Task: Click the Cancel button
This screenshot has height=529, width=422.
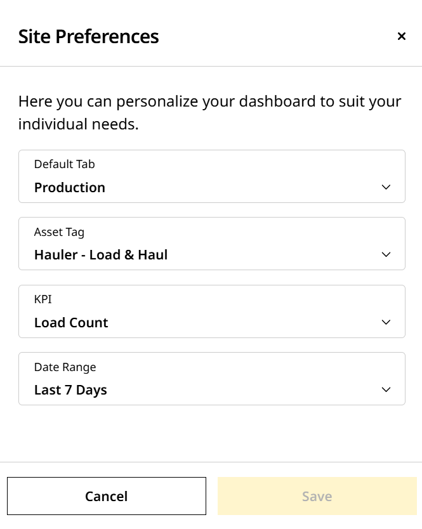Action: click(x=107, y=496)
